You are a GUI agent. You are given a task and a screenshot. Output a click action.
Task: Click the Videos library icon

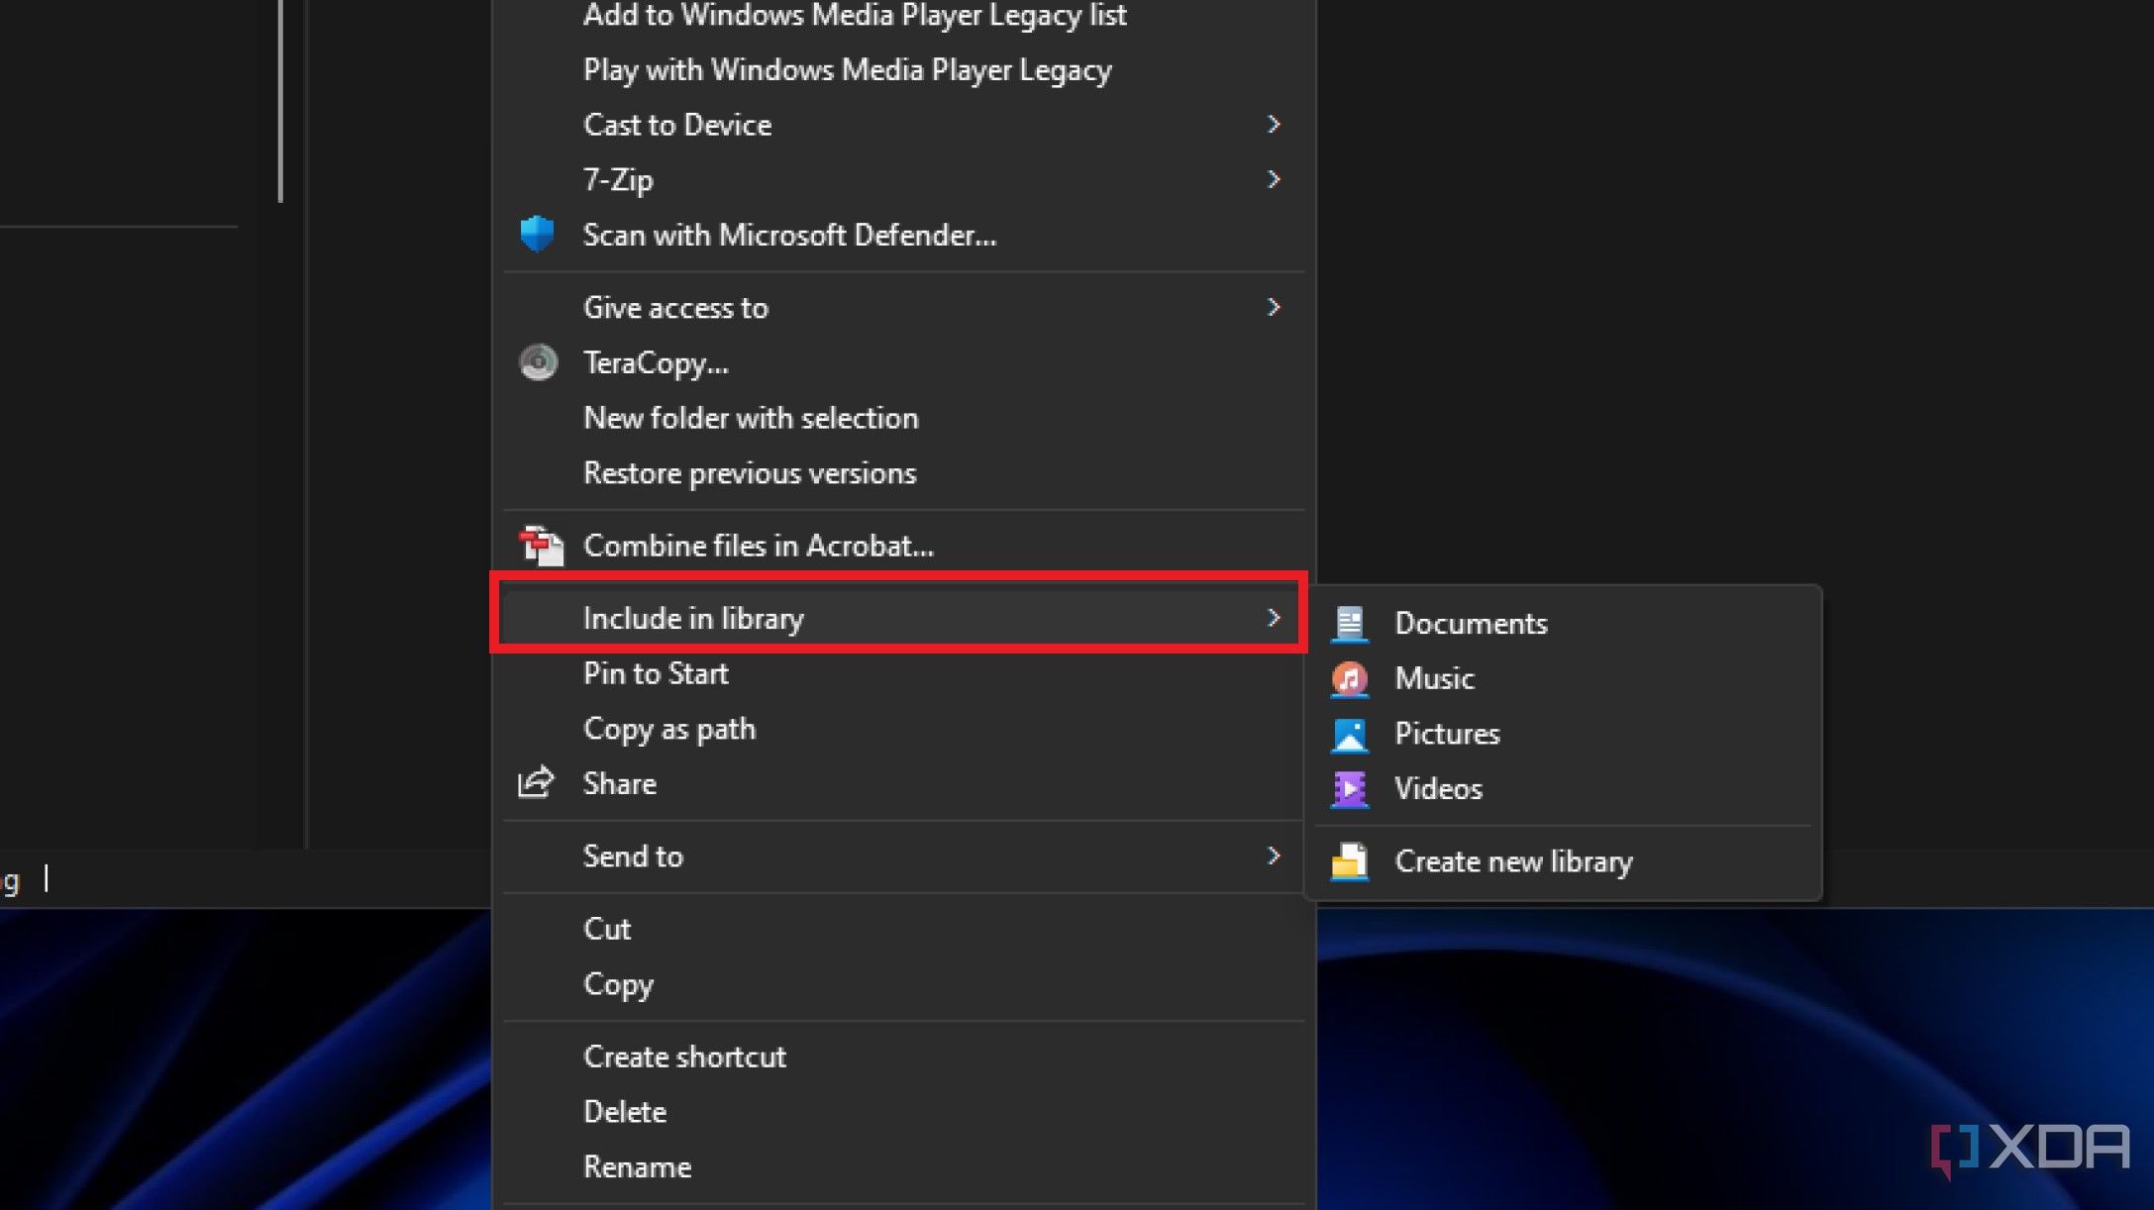point(1349,789)
